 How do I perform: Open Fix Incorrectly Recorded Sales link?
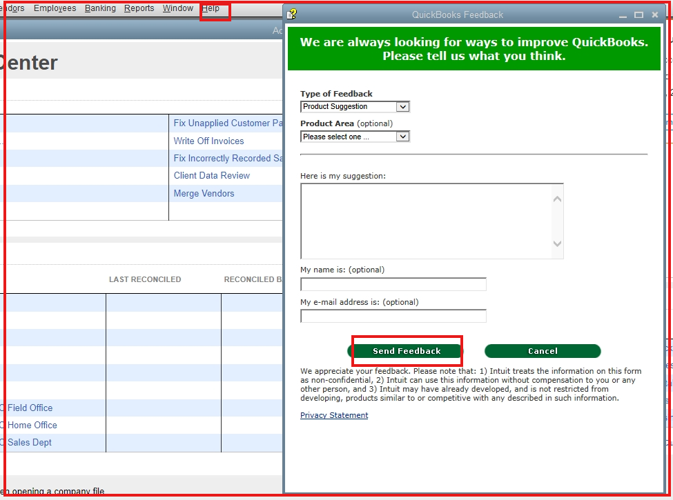228,158
